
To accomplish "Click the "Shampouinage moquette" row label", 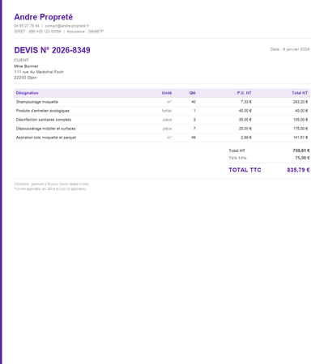I will 37,102.
